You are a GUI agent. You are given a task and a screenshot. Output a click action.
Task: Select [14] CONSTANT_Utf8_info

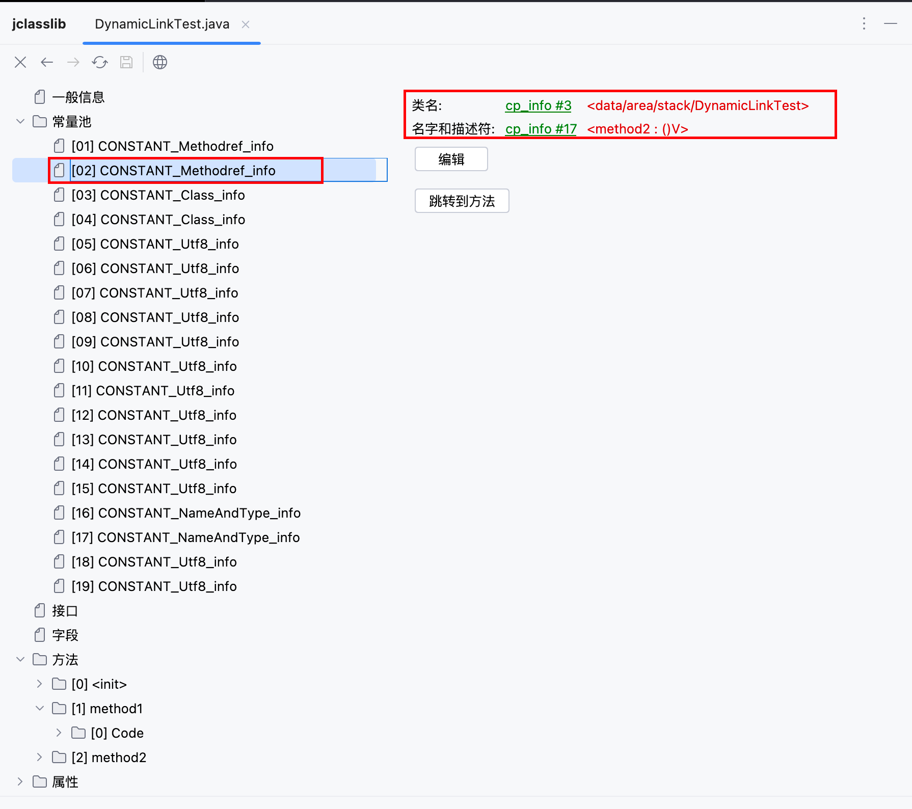click(154, 464)
